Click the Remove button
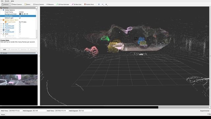The height and width of the screenshot is (119, 211). click(x=23, y=50)
